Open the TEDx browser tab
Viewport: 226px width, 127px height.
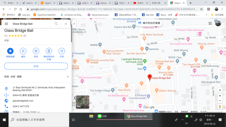point(122,3)
